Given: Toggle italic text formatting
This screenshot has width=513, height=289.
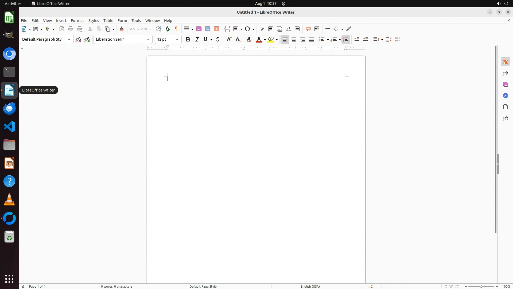Looking at the screenshot, I should pyautogui.click(x=197, y=40).
